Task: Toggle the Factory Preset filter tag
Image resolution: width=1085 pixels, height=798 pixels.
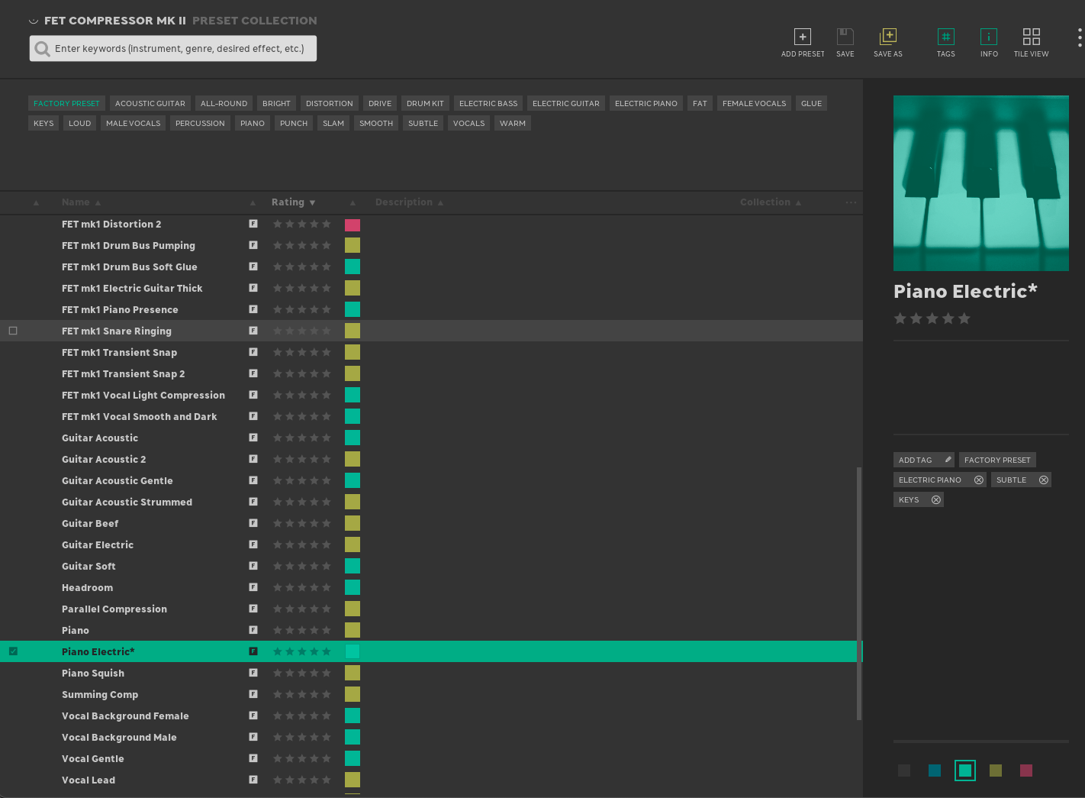Action: coord(66,104)
